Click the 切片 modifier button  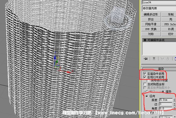169,34
